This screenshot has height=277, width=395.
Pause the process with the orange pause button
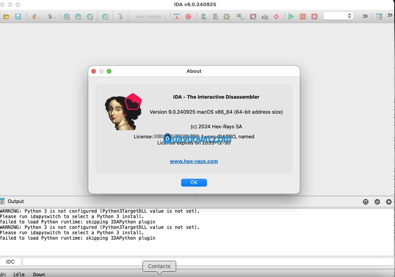pyautogui.click(x=303, y=17)
